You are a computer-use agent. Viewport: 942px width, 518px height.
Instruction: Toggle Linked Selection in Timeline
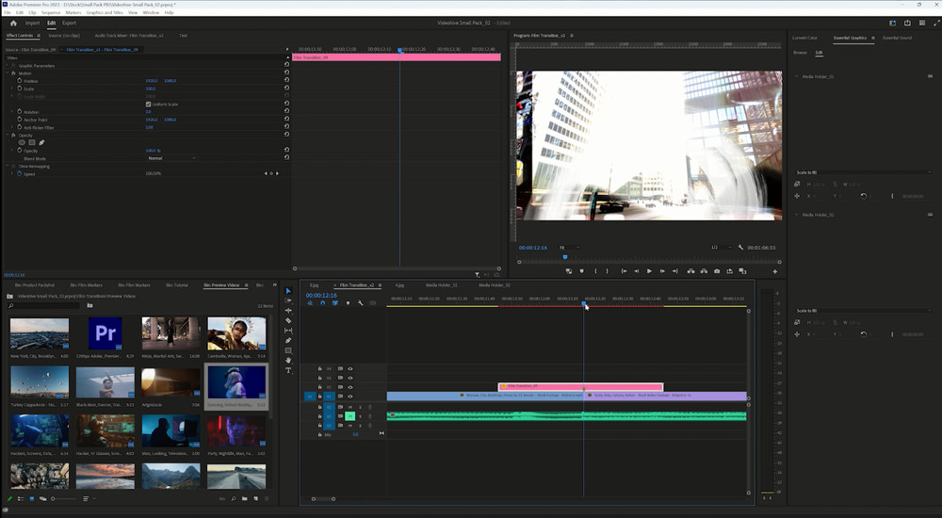coord(335,303)
